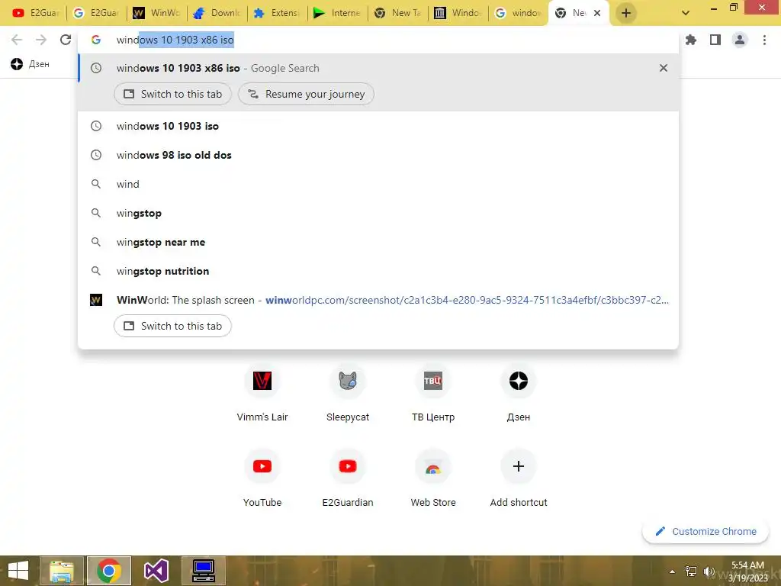Open the taskbar clock showing 5:54 AM
The image size is (781, 586).
tap(748, 571)
